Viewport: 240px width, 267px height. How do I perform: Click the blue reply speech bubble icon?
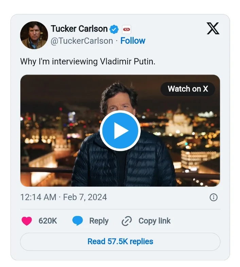78,221
